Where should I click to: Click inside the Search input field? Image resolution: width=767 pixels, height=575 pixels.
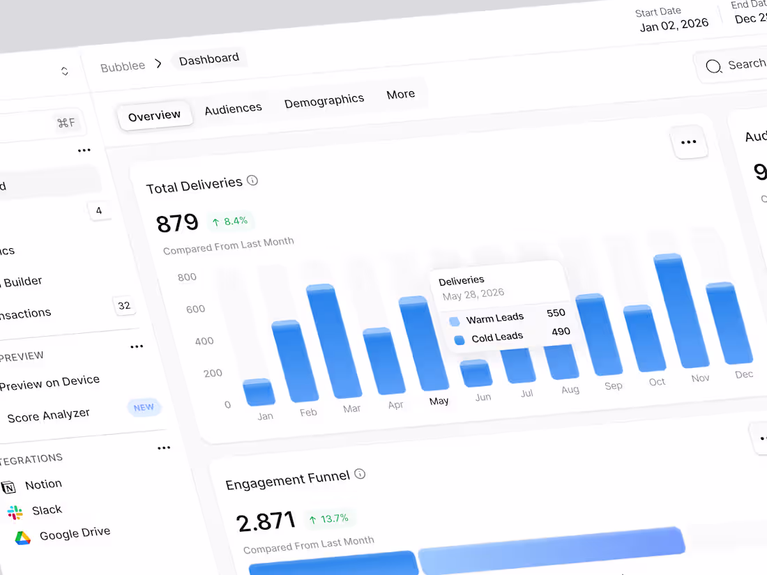click(x=746, y=64)
